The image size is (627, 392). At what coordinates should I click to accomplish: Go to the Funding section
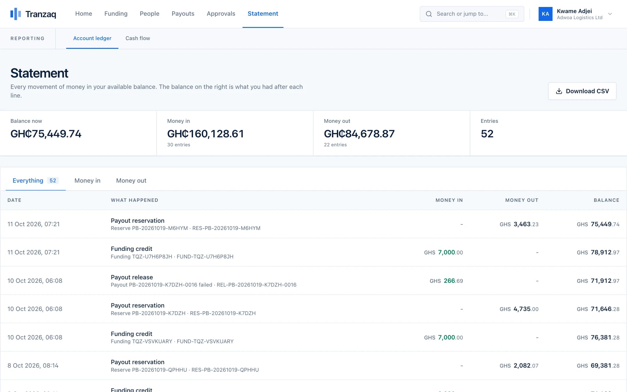(x=116, y=14)
